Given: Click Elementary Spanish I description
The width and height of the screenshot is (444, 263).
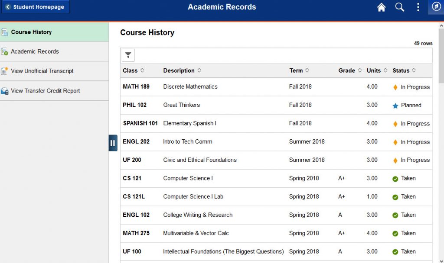Looking at the screenshot, I should coord(189,123).
